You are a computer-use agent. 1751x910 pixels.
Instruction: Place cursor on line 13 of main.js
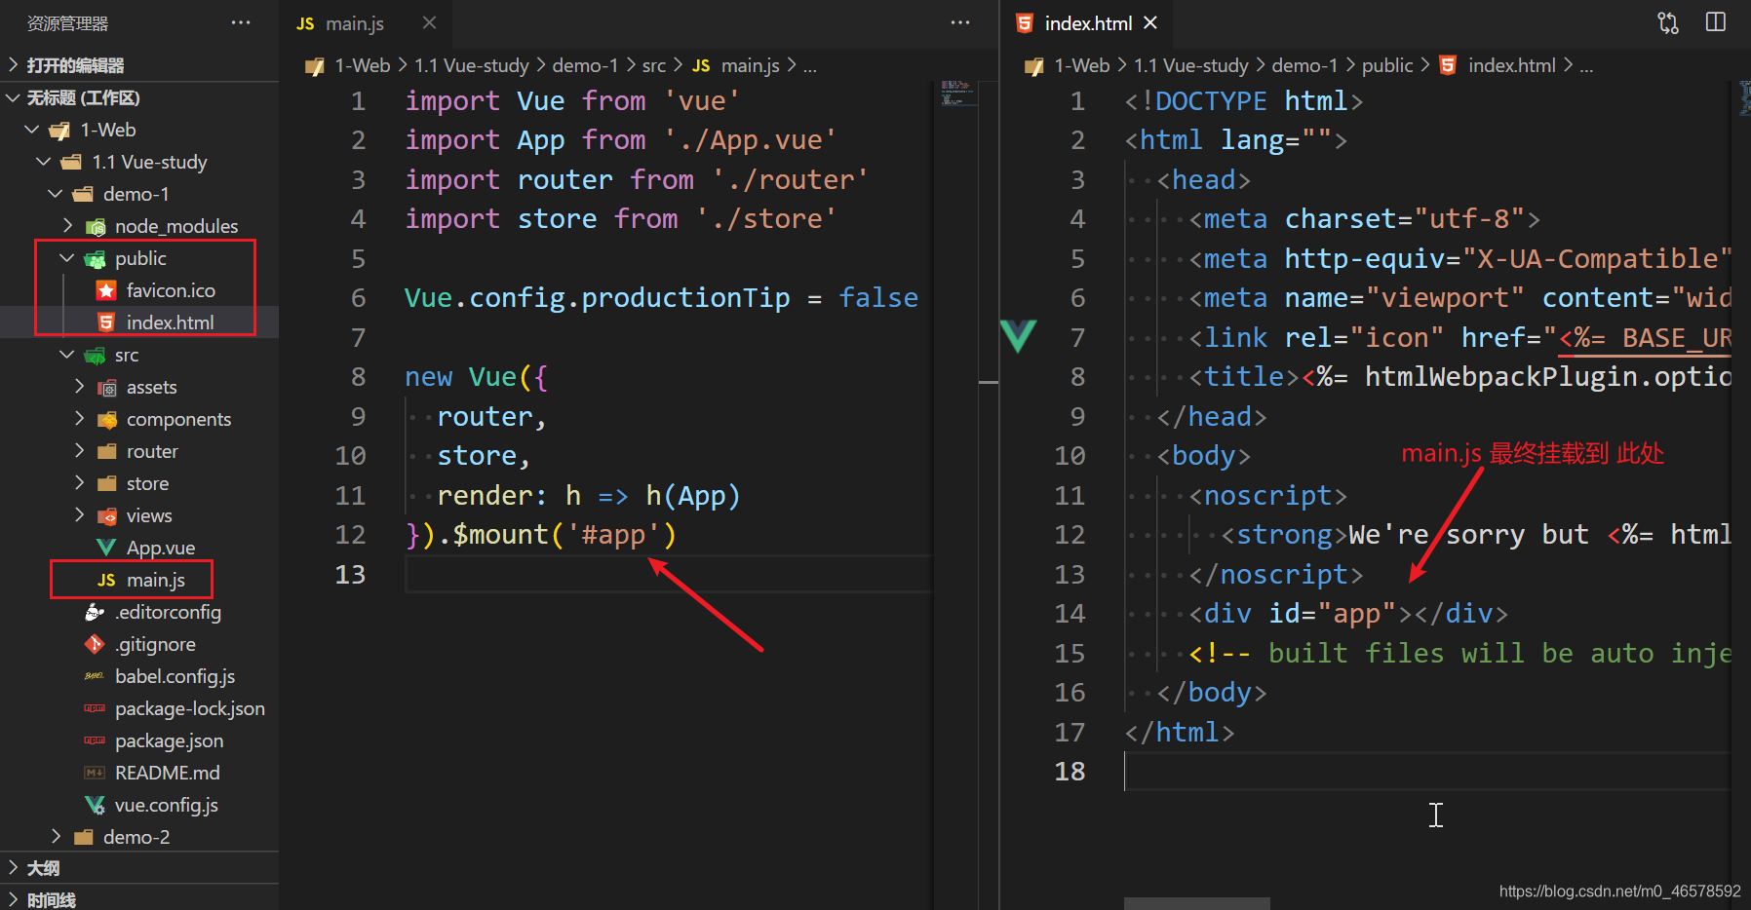tap(668, 574)
